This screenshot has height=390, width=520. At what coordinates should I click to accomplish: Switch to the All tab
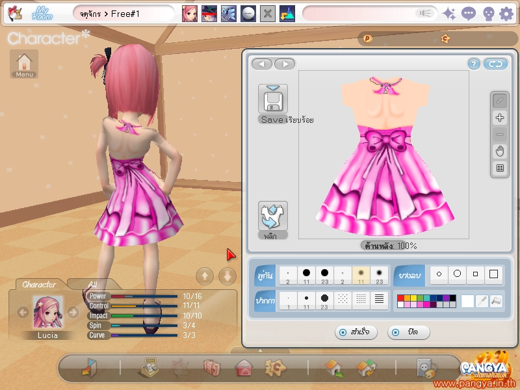(x=93, y=285)
